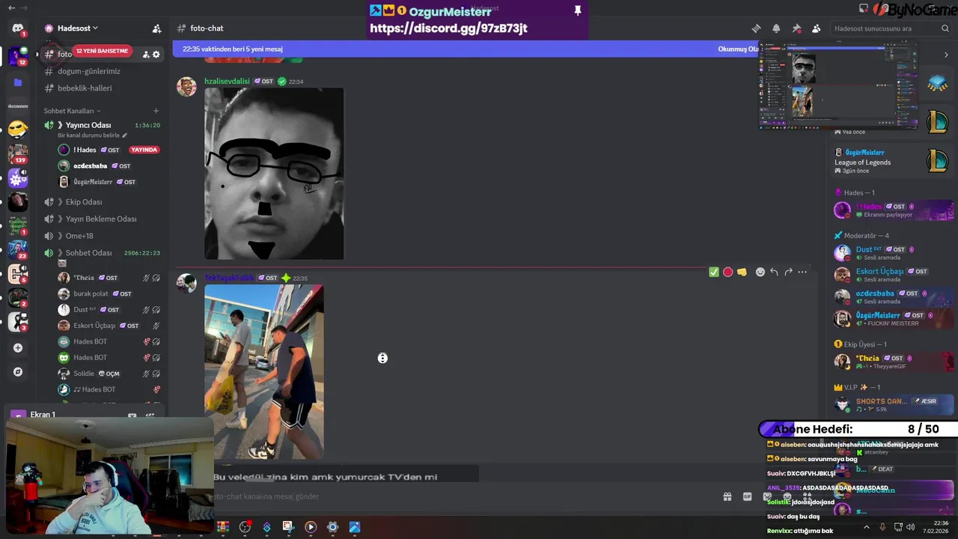Image resolution: width=958 pixels, height=539 pixels.
Task: Join the Yayıncı Odası voice channel
Action: tap(88, 125)
